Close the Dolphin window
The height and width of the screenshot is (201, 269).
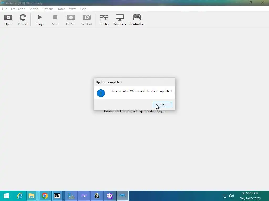pos(262,3)
